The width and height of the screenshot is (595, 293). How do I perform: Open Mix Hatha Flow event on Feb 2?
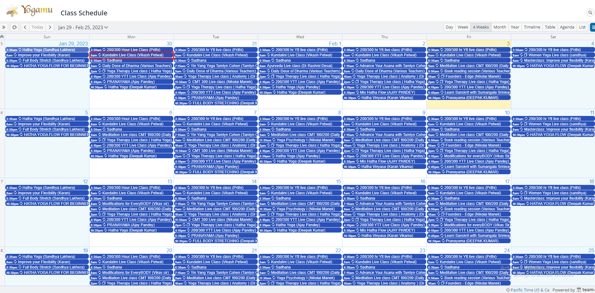384,92
